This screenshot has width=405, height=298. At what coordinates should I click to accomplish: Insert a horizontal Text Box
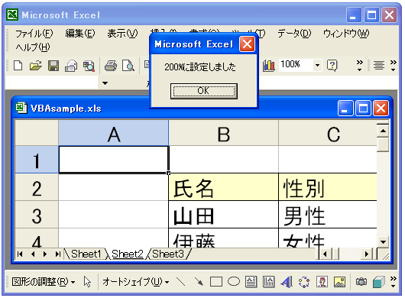point(251,282)
